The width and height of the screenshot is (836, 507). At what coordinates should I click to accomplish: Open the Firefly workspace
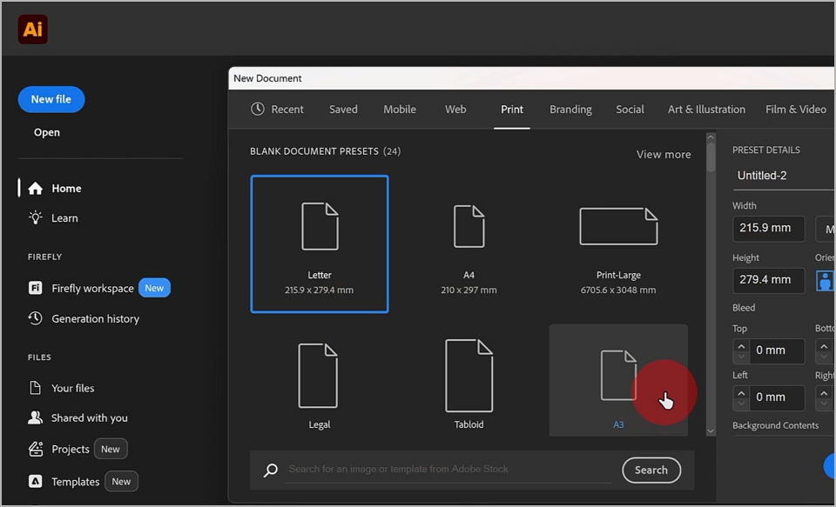[92, 288]
